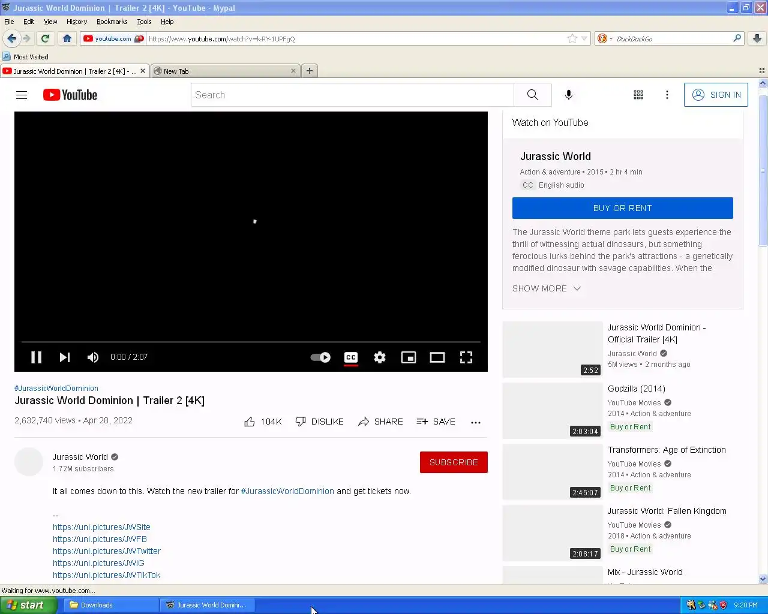Image resolution: width=768 pixels, height=614 pixels.
Task: Click the Jurassic World channel name
Action: 80,457
